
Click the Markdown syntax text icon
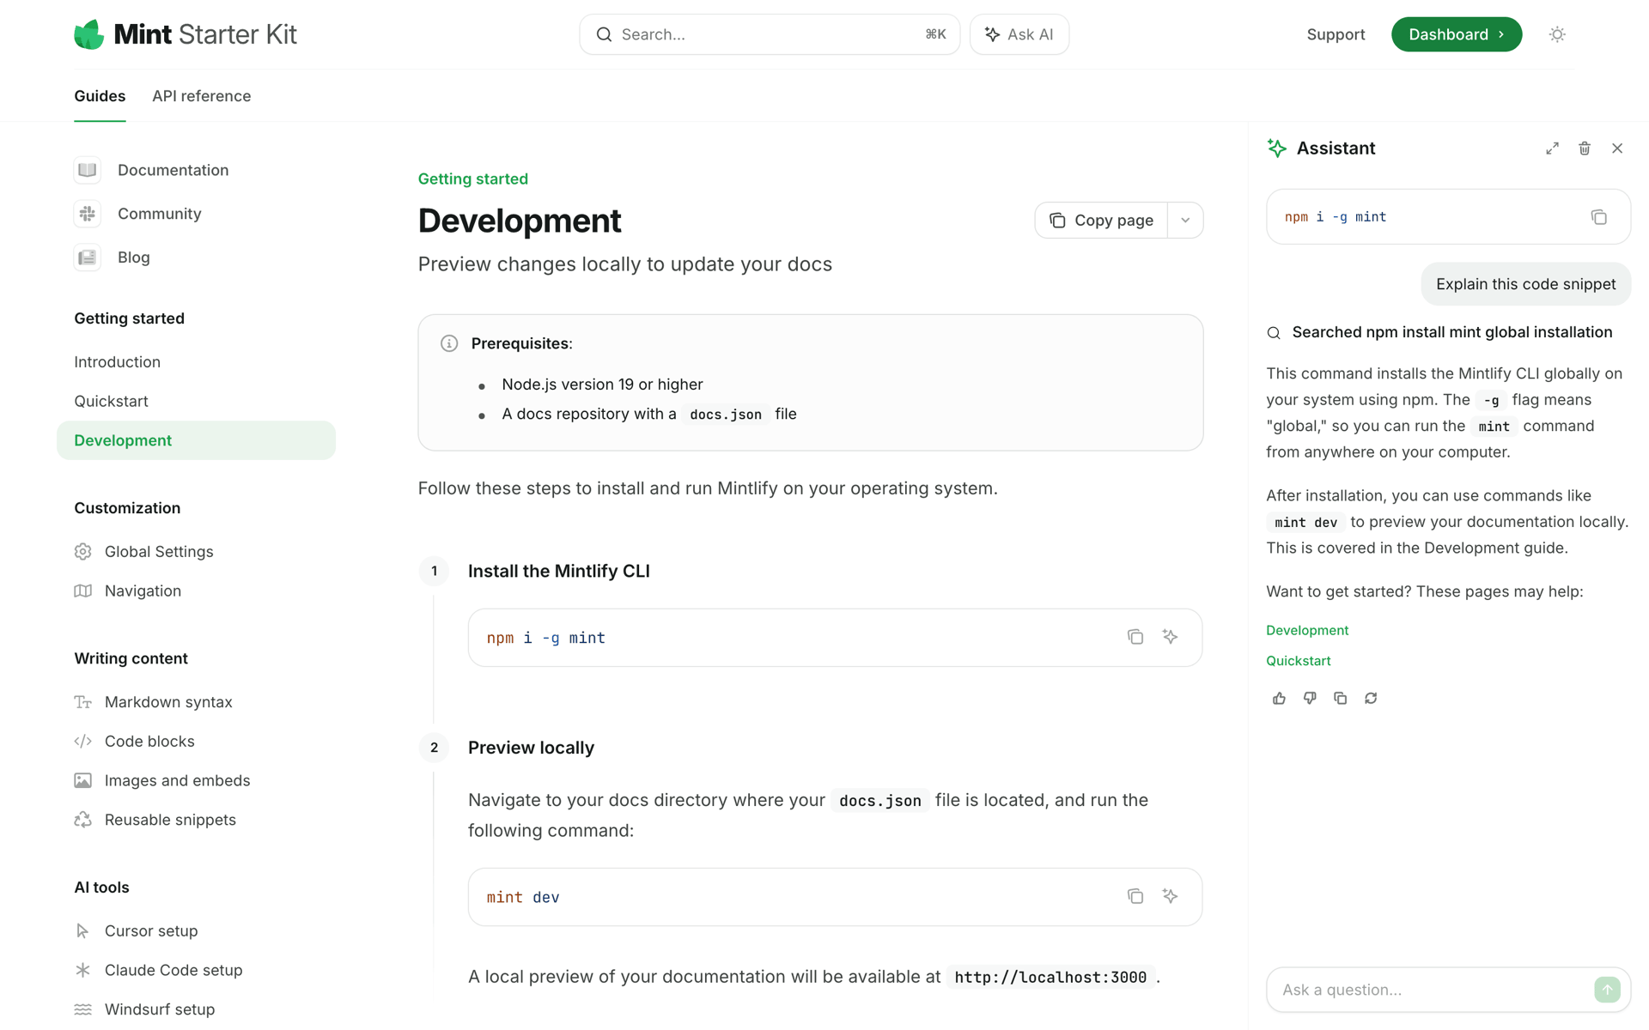pyautogui.click(x=83, y=702)
